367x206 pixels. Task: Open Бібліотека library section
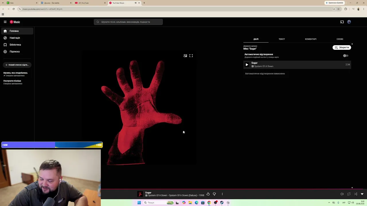(17, 45)
